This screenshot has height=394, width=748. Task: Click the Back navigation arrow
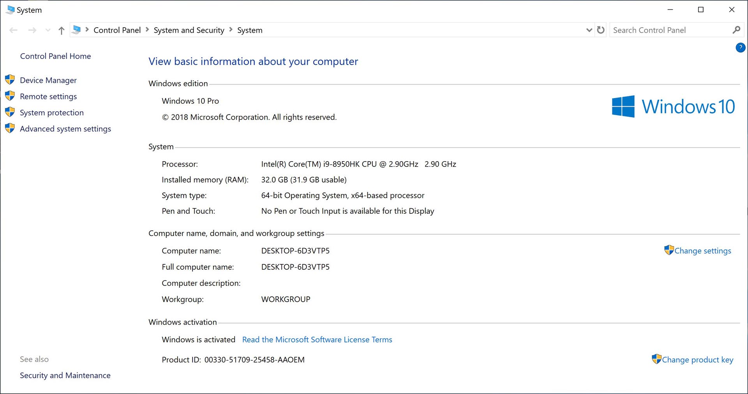pyautogui.click(x=14, y=30)
